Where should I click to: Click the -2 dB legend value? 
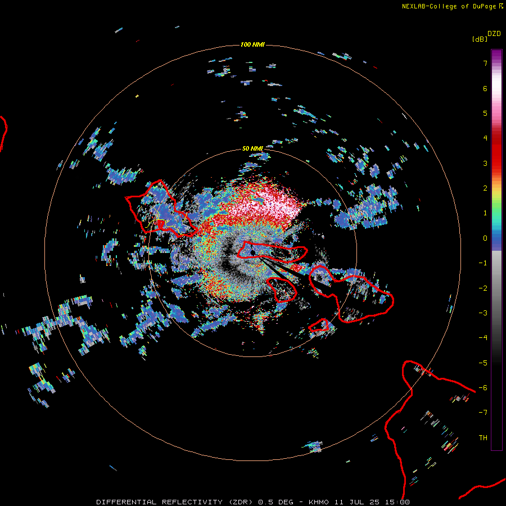483,288
